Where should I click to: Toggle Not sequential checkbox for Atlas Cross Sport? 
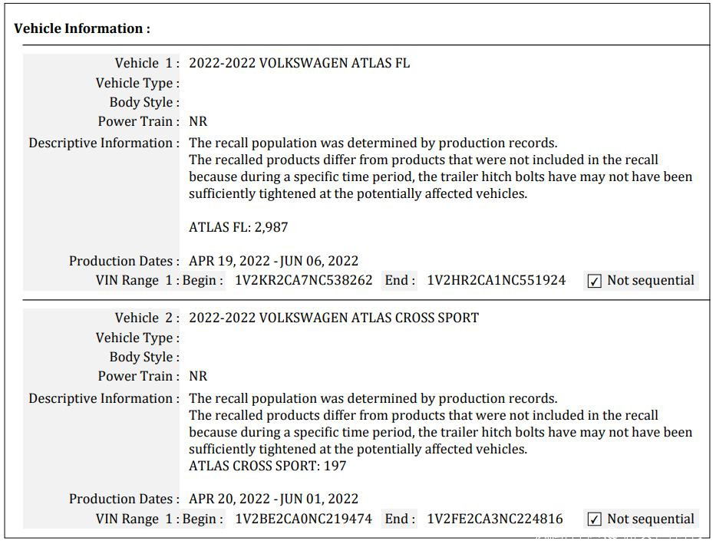click(x=594, y=519)
